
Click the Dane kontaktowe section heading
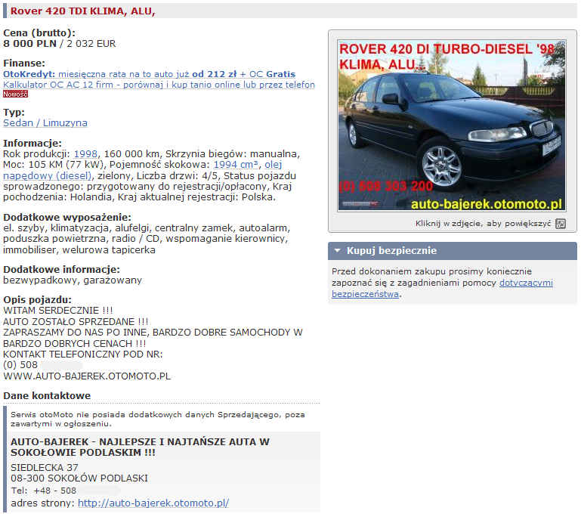pos(47,395)
